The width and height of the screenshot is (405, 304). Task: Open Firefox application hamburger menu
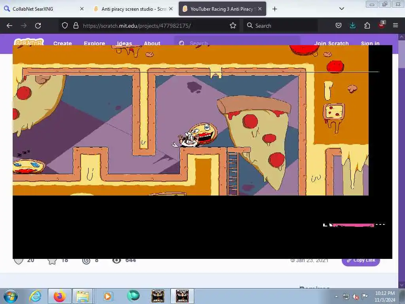coord(396,25)
